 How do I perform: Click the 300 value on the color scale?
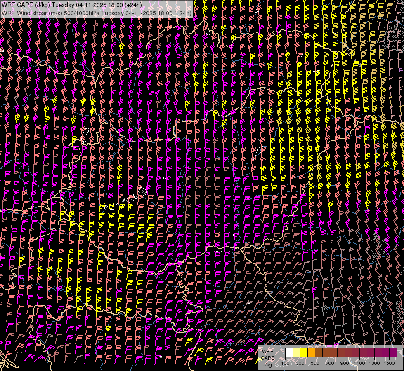[300, 363]
